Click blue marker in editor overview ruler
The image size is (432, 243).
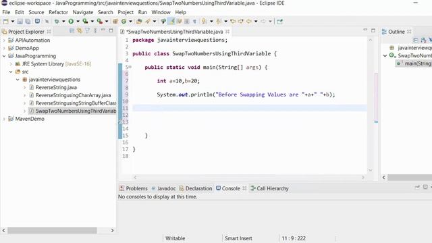376,122
